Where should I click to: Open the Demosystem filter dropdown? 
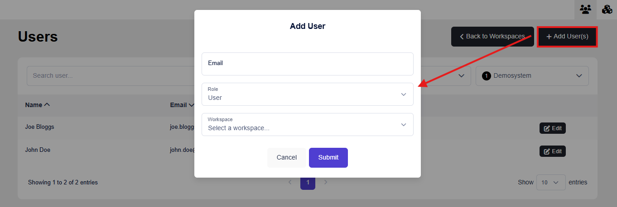pos(532,76)
